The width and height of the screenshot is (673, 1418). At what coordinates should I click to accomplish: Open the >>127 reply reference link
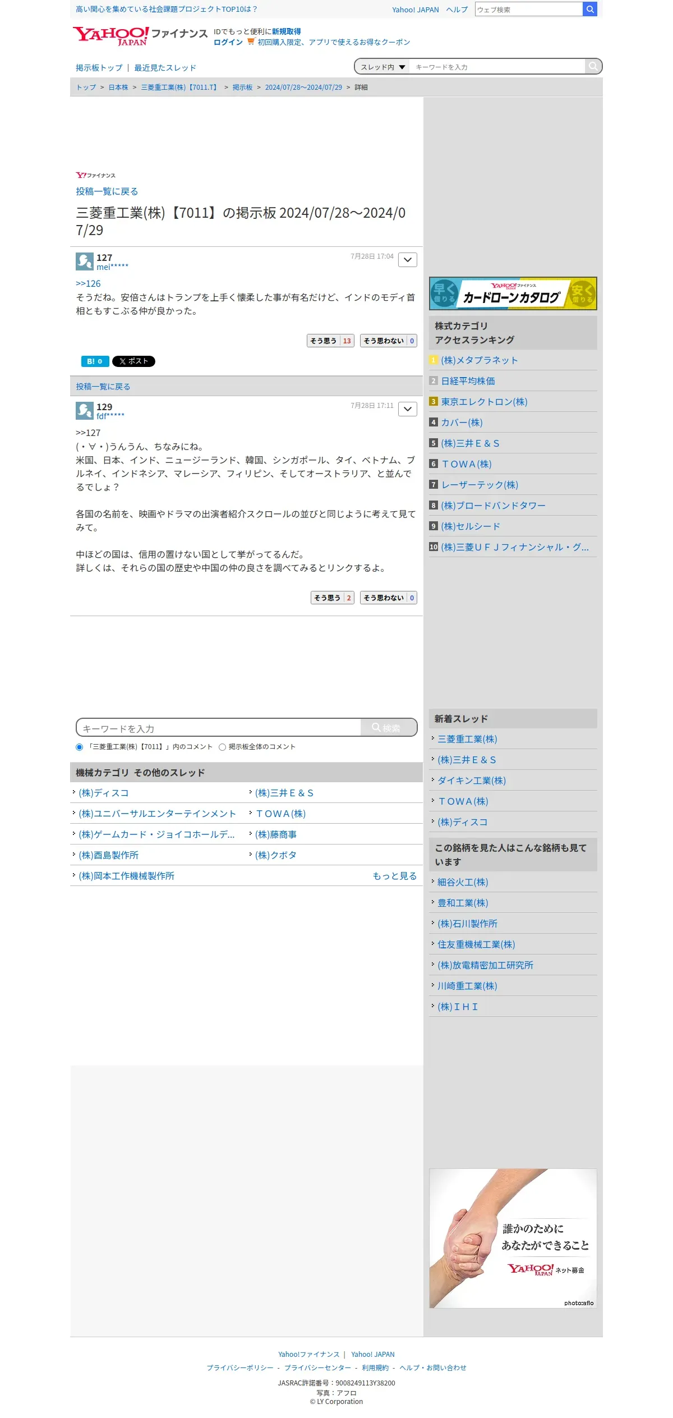point(88,433)
